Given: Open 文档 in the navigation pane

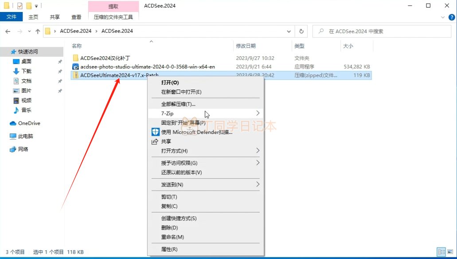Looking at the screenshot, I should (26, 81).
